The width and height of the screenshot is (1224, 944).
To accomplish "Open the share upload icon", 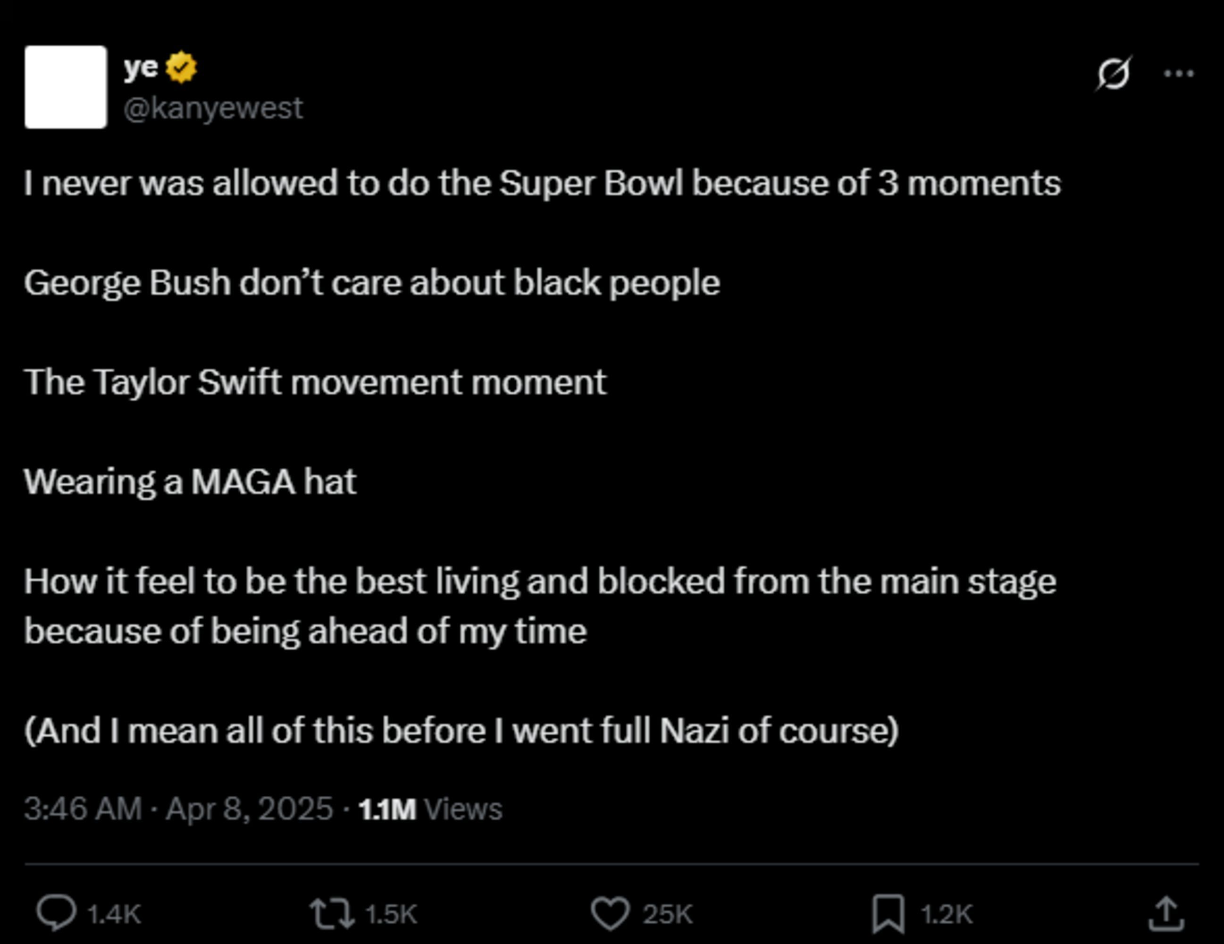I will point(1165,913).
